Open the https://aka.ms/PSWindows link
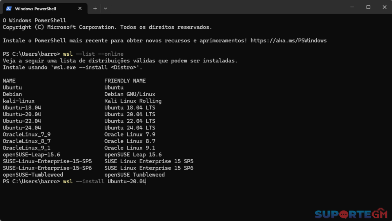Viewport: 392px width, 221px height. 288,40
